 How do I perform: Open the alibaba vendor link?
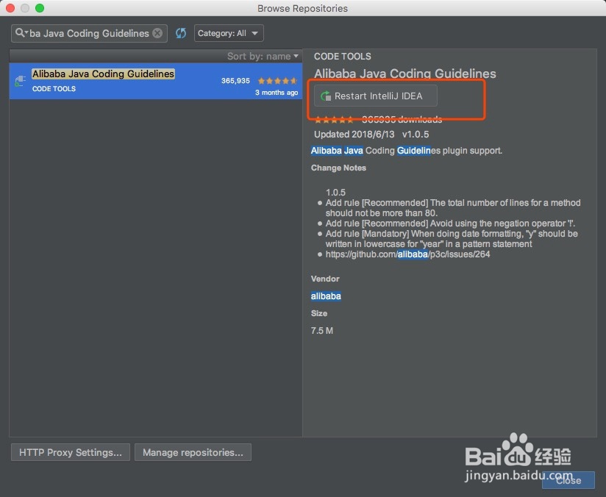tap(326, 296)
